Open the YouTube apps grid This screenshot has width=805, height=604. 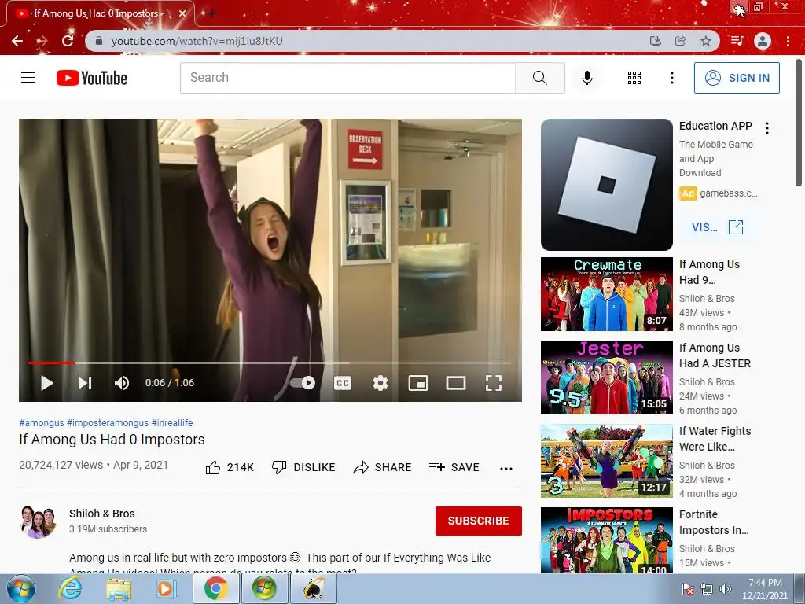point(634,78)
